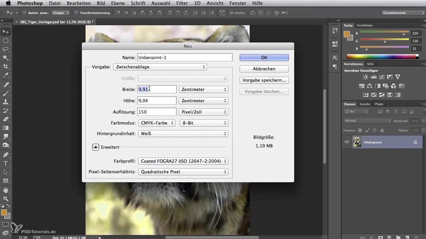Lock all in the Fixieren row
Image resolution: width=426 pixels, height=239 pixels.
pyautogui.click(x=382, y=130)
